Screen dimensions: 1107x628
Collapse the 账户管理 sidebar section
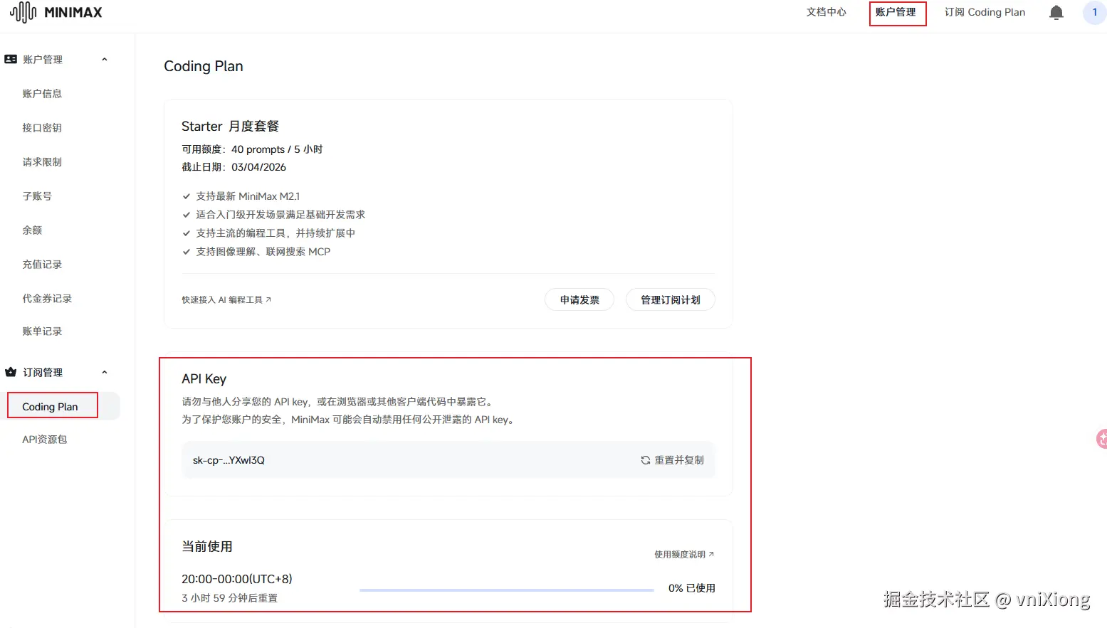[x=105, y=59]
